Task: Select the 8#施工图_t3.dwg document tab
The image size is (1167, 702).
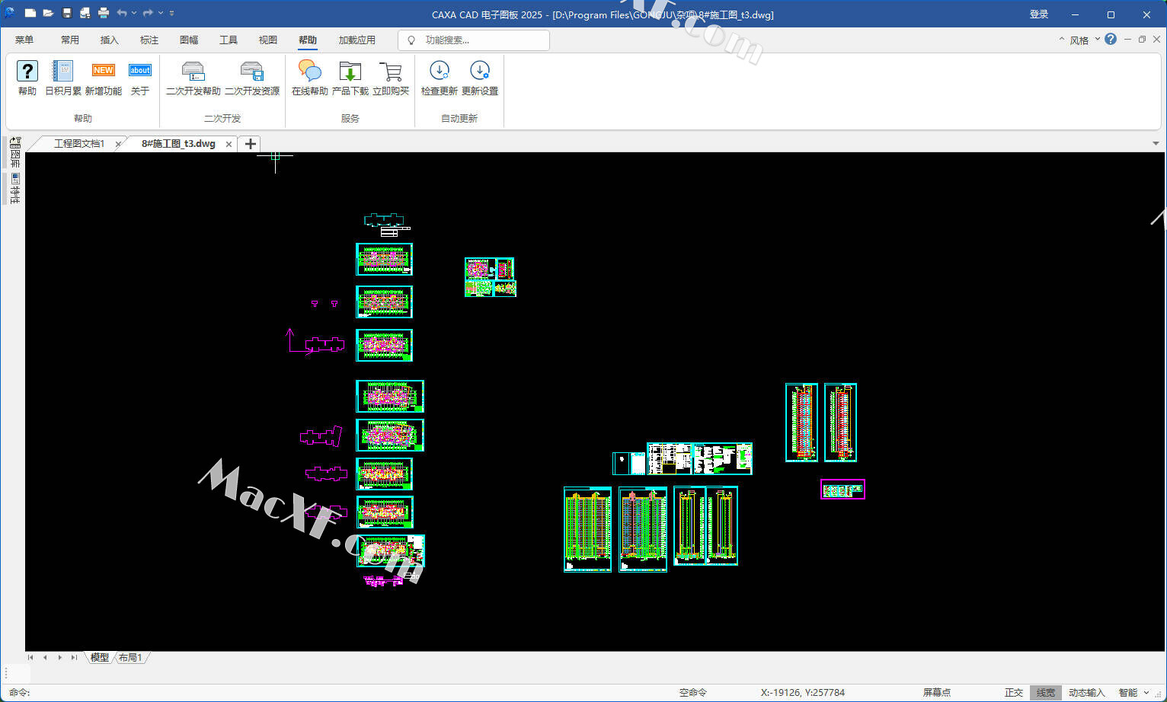Action: (x=178, y=144)
